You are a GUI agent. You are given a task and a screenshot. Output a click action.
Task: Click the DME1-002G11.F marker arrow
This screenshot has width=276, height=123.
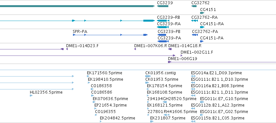[182, 56]
